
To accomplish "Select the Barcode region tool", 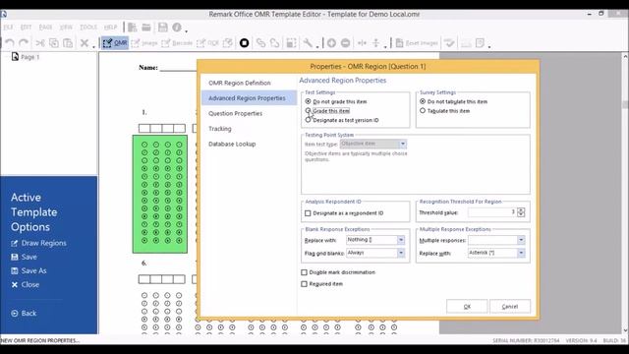I will coord(177,43).
